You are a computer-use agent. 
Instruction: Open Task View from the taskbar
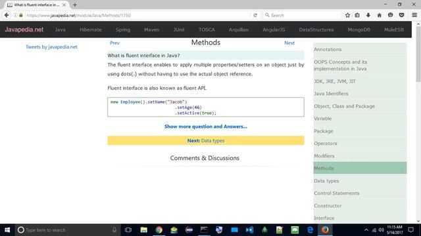tap(128, 230)
